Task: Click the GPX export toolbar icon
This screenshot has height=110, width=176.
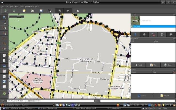Action: click(x=50, y=11)
